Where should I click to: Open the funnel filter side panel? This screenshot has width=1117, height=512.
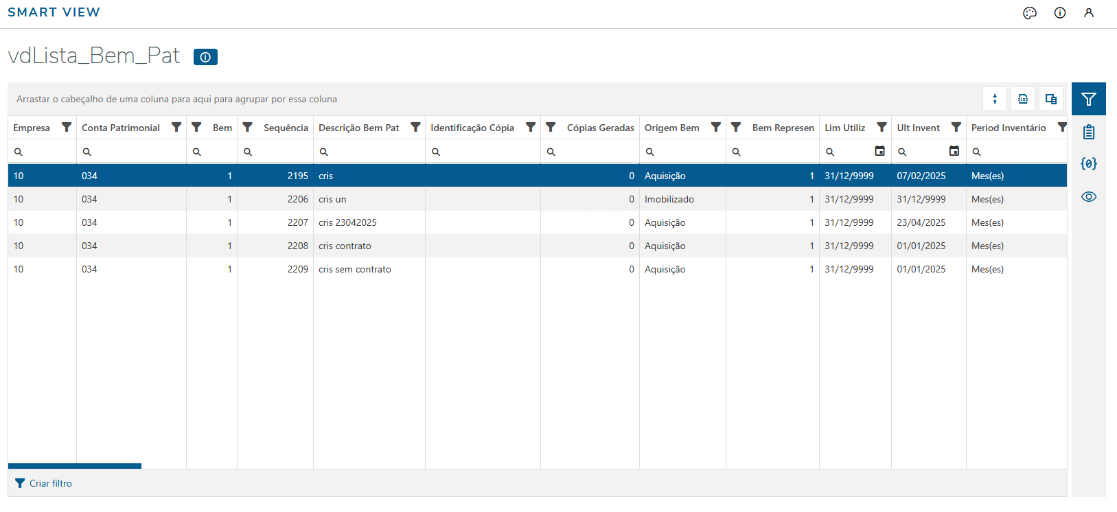1089,99
